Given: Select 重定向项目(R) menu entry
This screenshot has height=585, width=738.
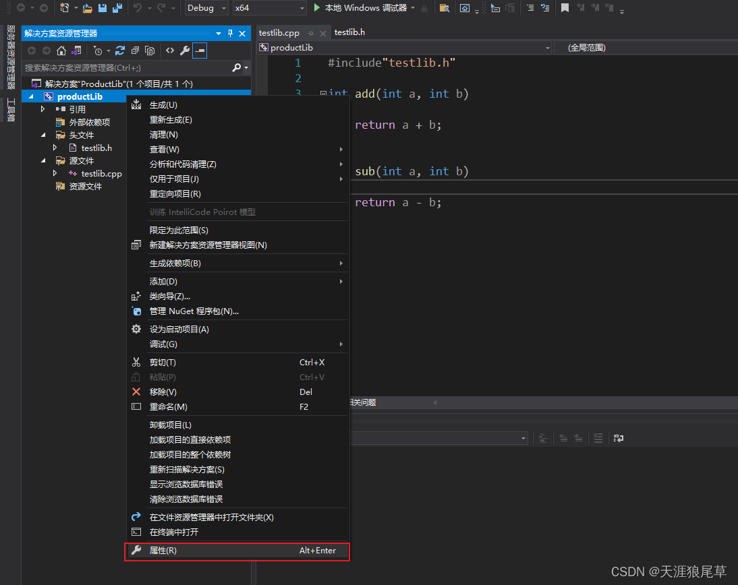Looking at the screenshot, I should [x=237, y=193].
